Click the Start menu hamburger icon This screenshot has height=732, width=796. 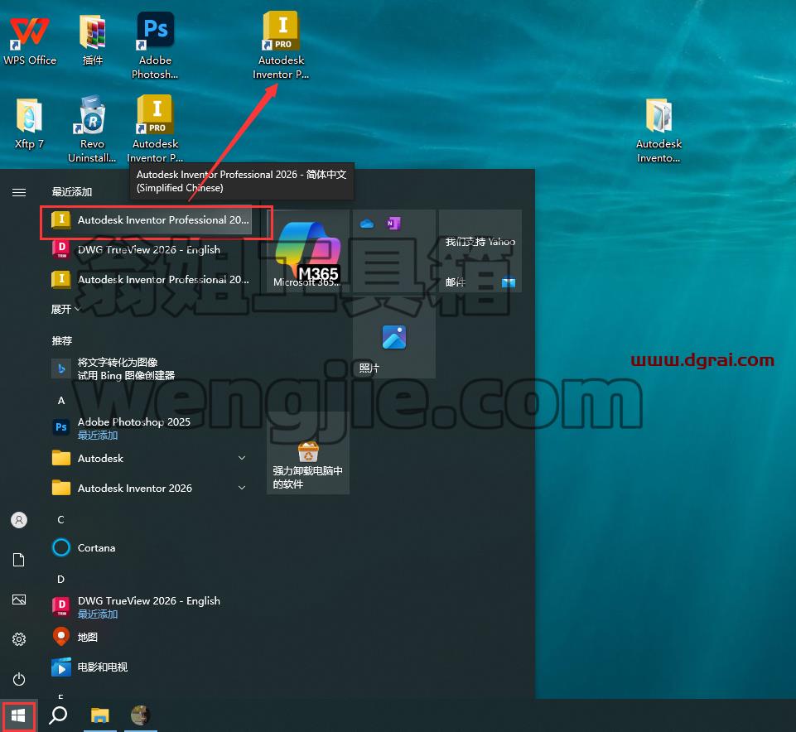coord(19,192)
